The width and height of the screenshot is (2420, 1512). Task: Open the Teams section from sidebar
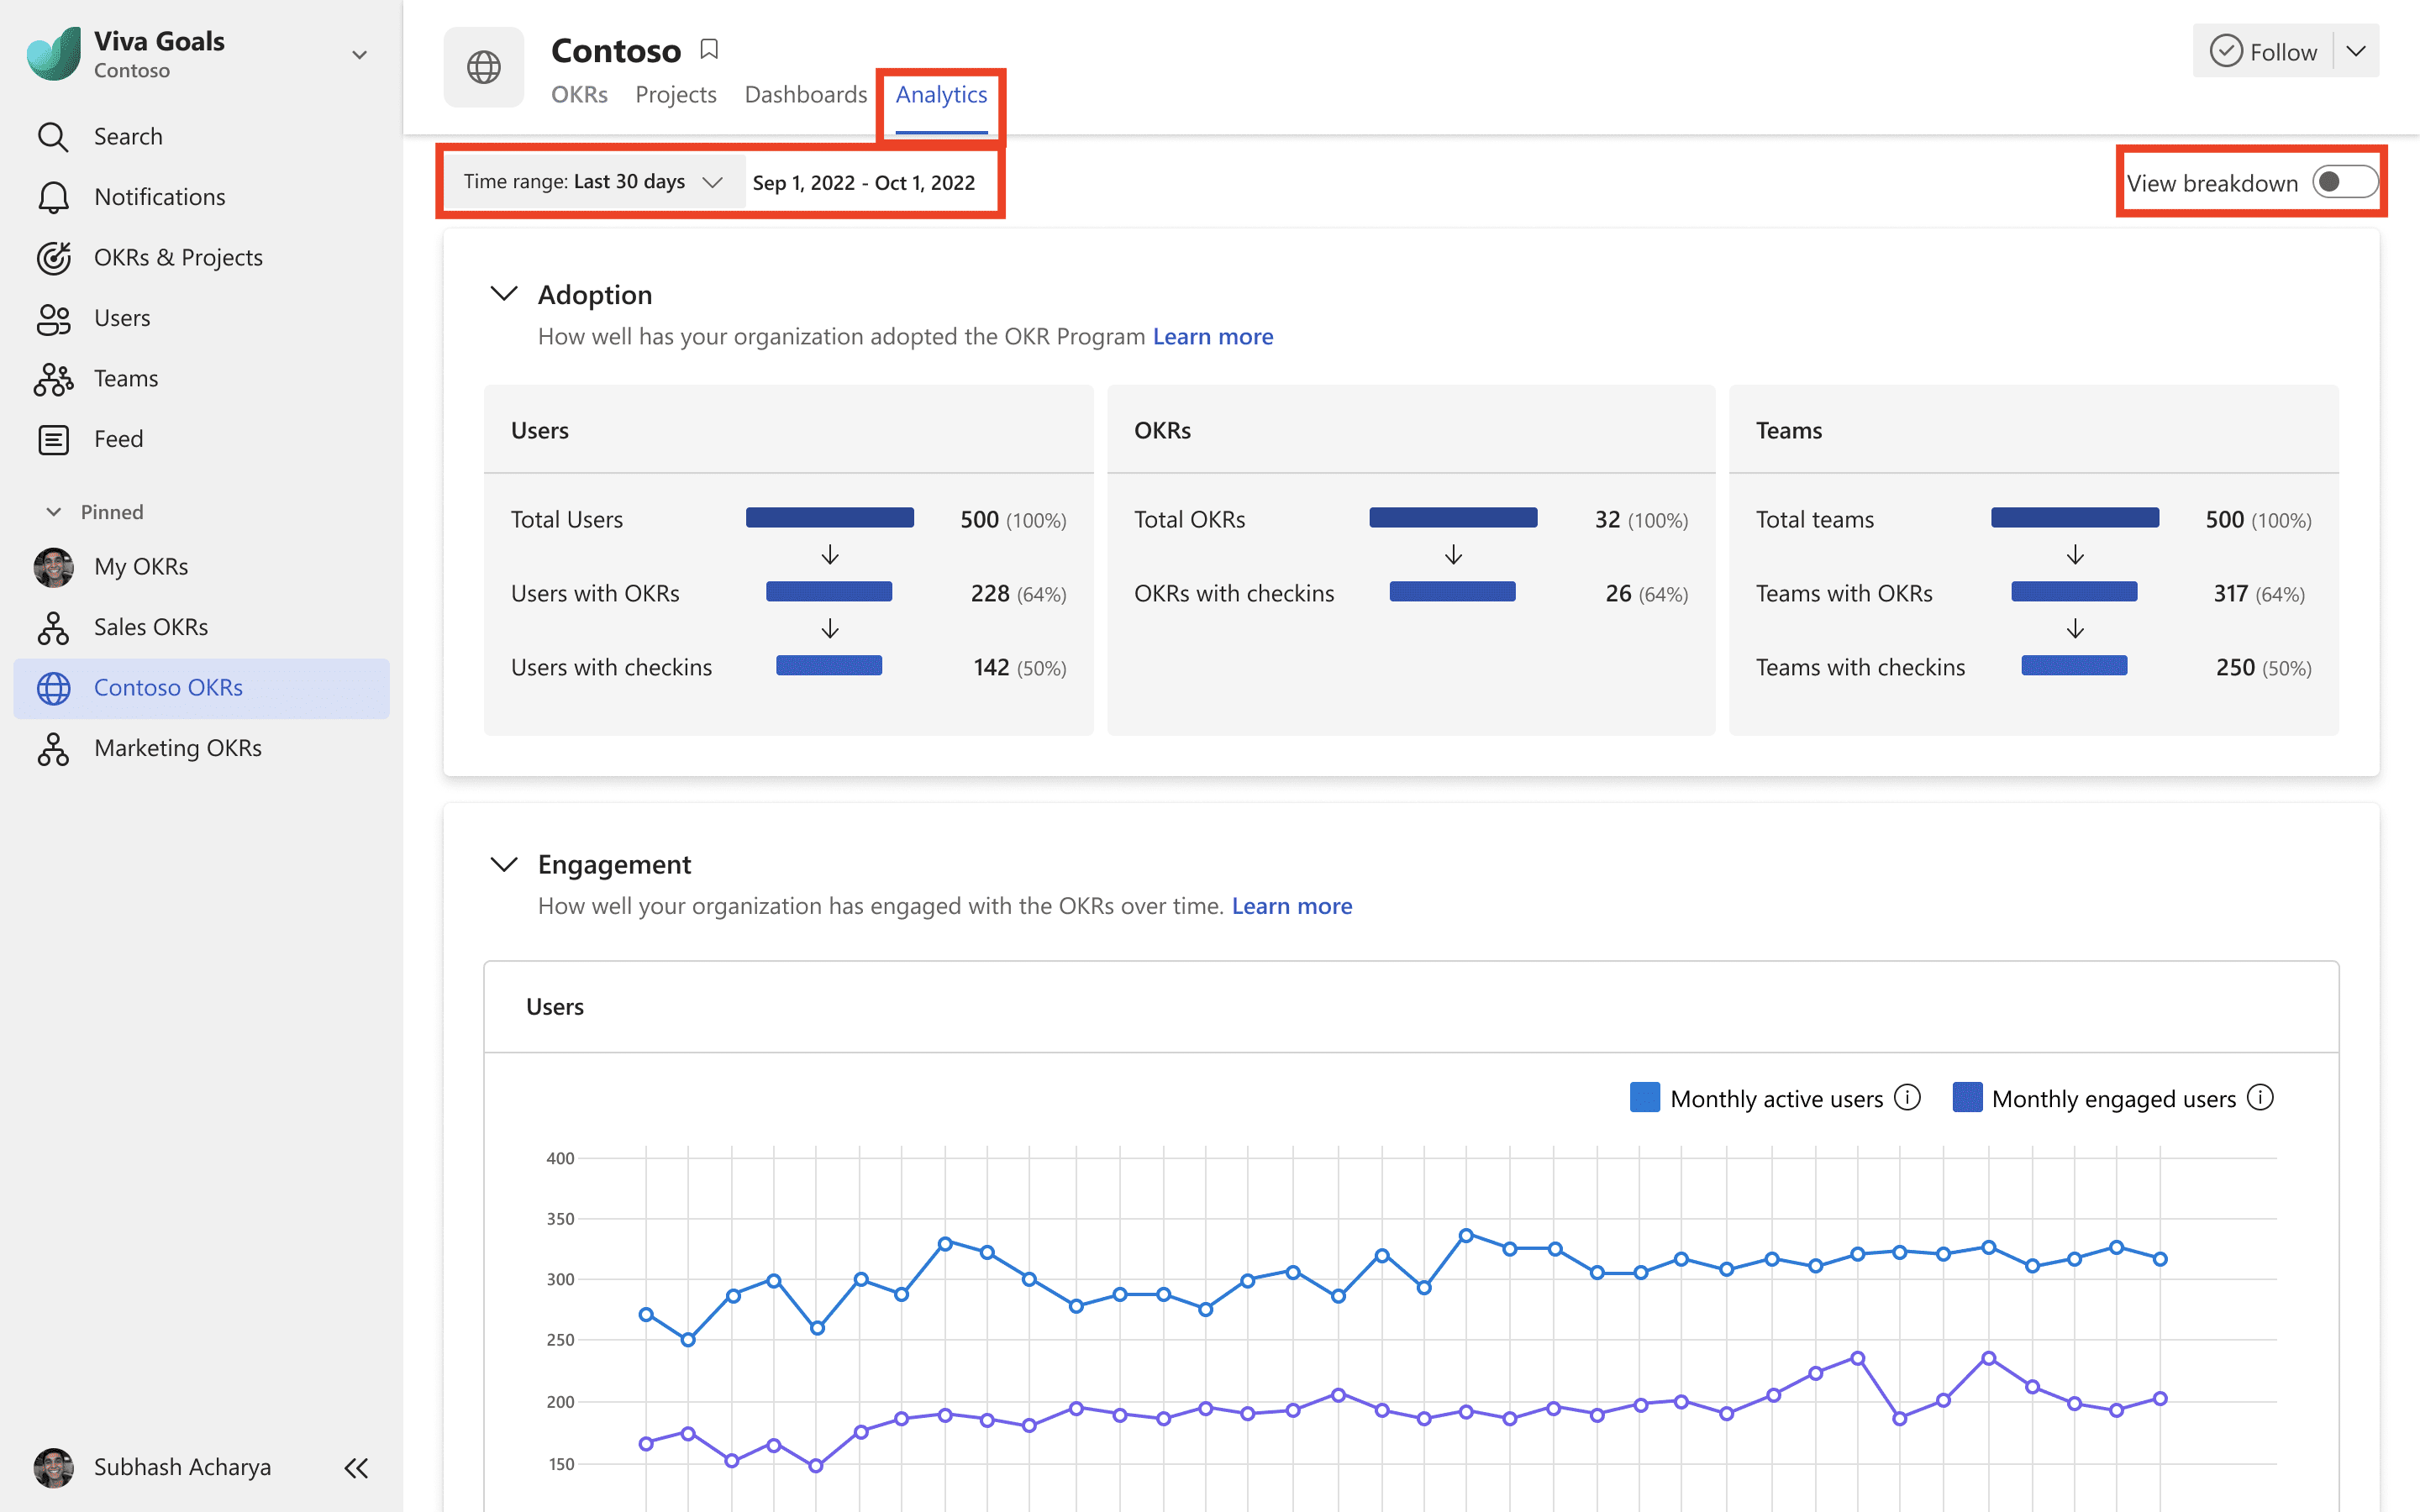126,378
